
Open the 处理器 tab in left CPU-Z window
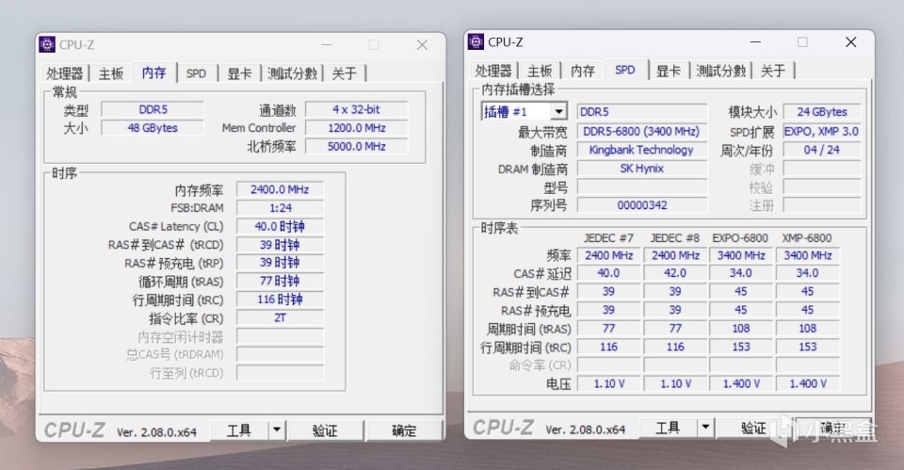(x=65, y=73)
